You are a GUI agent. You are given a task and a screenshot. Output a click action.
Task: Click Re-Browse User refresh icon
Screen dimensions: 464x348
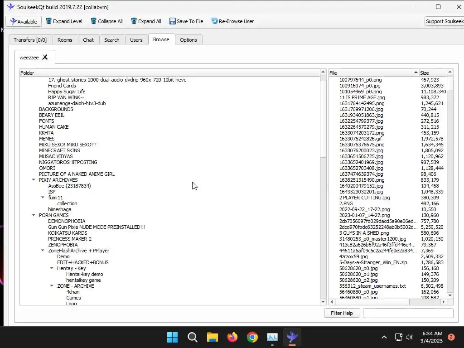point(214,21)
